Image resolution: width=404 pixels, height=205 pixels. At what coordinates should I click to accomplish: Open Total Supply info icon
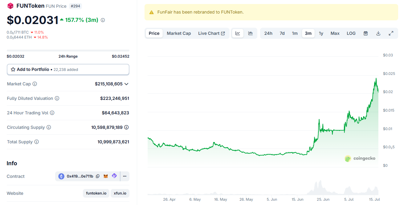point(37,142)
